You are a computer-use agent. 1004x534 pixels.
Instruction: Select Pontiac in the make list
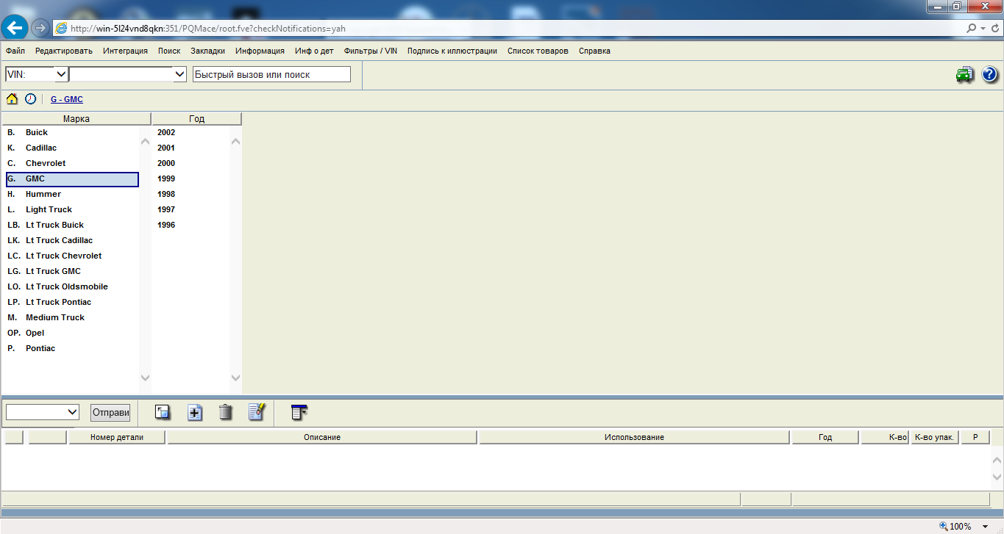(x=71, y=348)
